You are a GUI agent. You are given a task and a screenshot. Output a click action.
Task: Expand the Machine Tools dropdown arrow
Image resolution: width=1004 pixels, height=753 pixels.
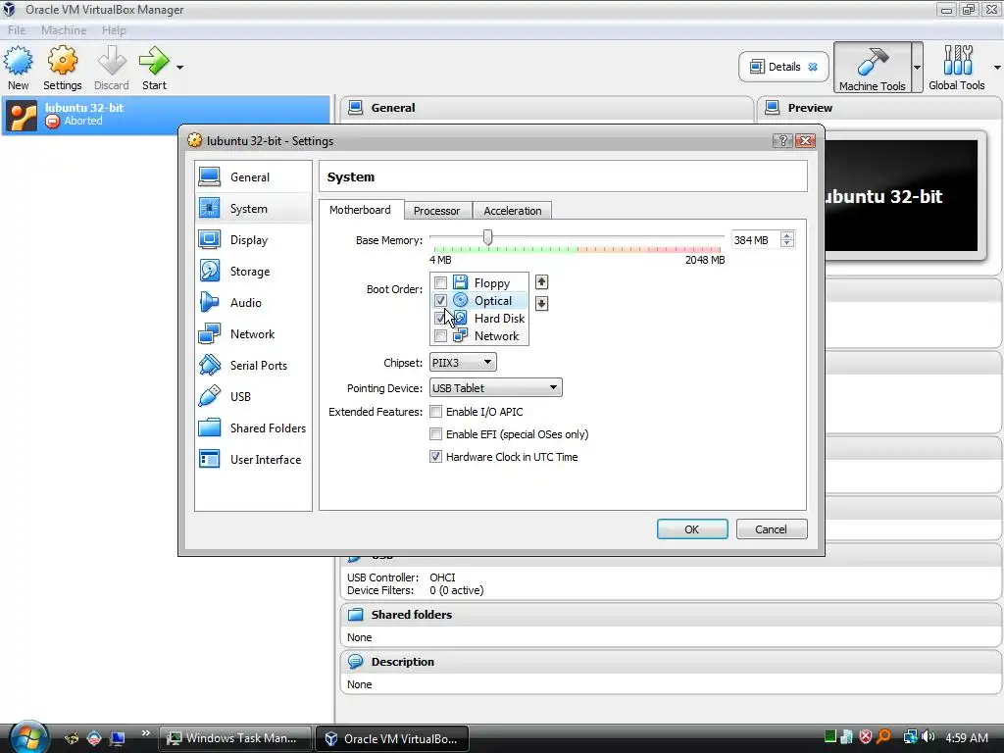point(917,68)
